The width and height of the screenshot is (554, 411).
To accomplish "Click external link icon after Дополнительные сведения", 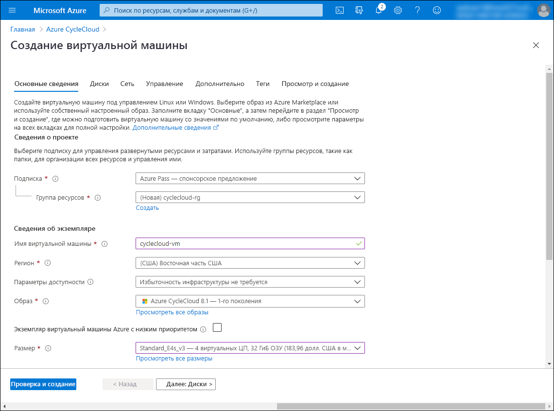I will pyautogui.click(x=216, y=127).
